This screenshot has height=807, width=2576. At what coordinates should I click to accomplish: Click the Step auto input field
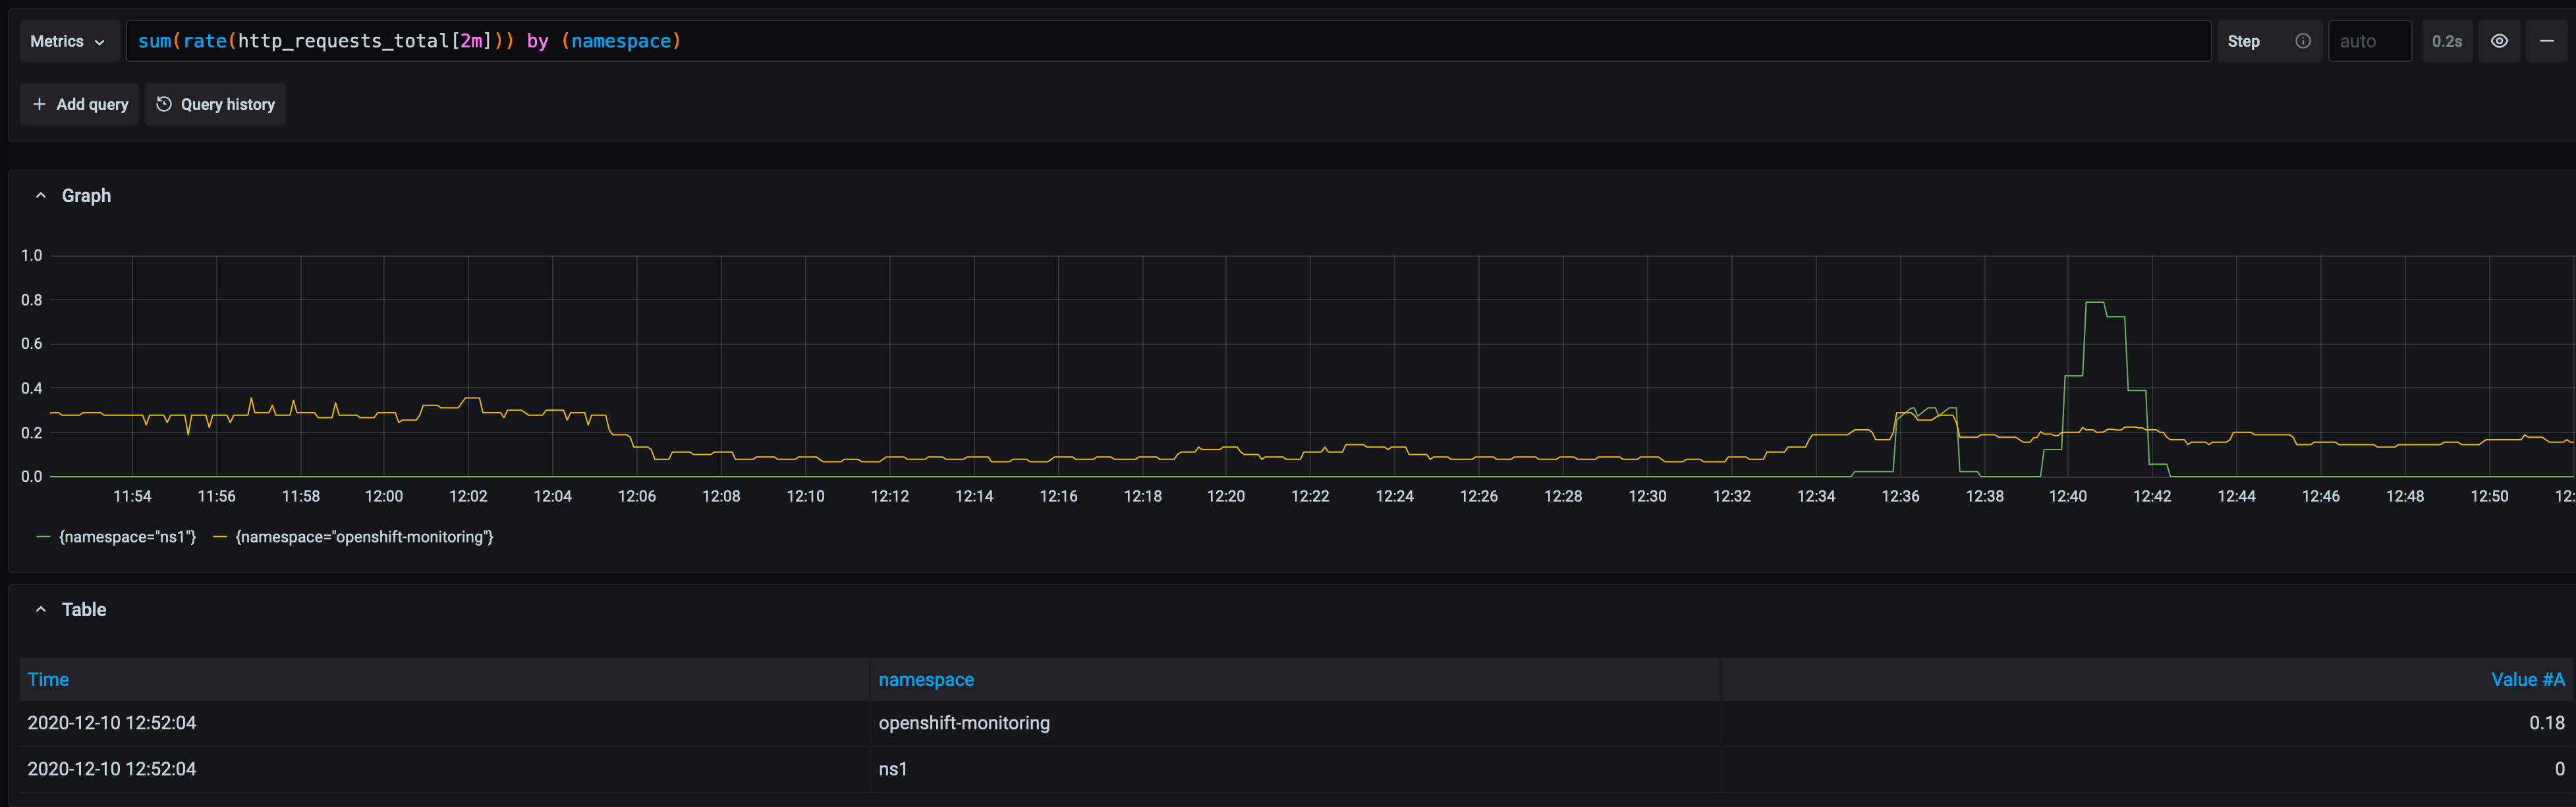coord(2368,41)
